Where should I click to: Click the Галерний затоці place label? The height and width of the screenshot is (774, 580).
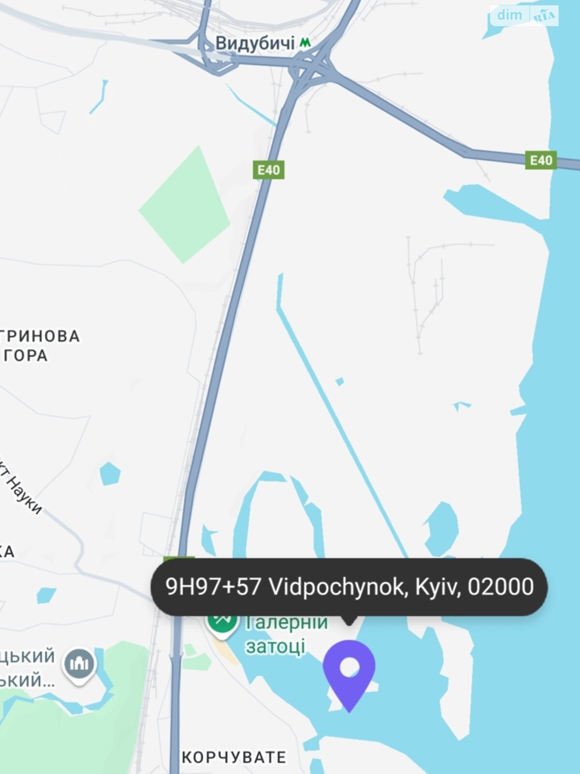point(286,634)
